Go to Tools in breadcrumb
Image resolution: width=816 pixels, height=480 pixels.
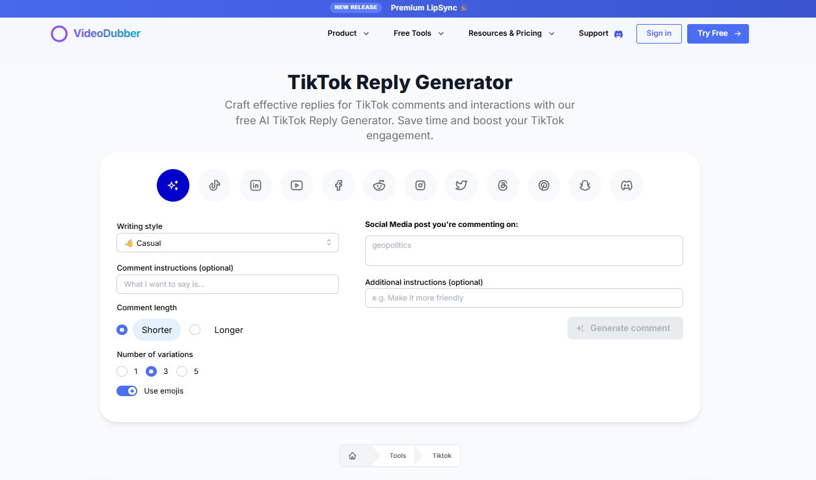398,456
